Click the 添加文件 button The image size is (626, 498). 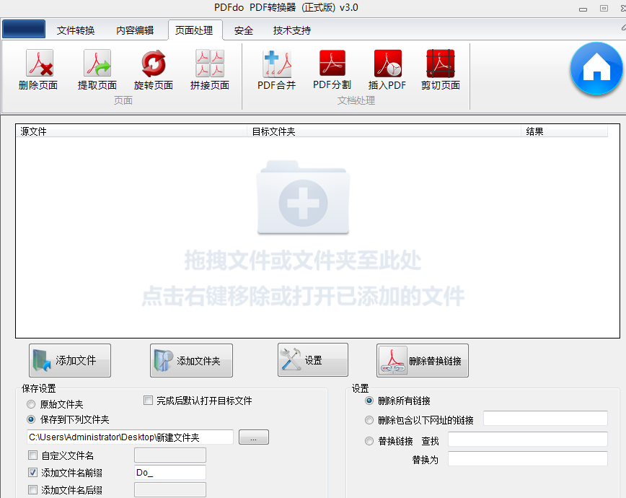click(70, 361)
